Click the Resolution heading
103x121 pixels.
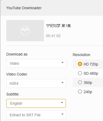81,55
